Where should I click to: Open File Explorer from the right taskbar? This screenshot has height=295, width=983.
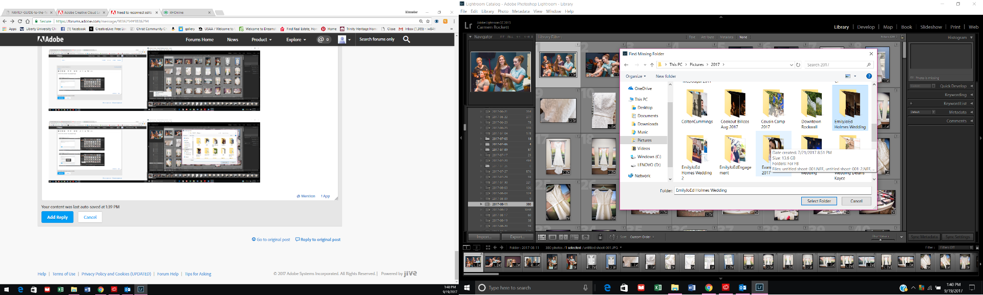click(x=675, y=288)
